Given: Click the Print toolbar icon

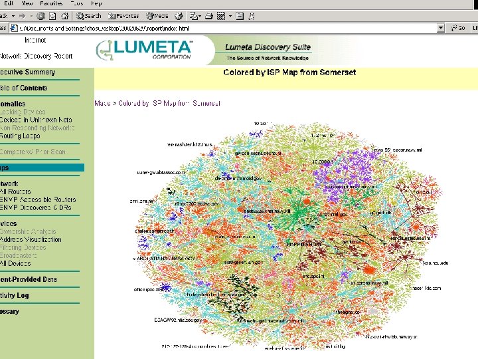Looking at the screenshot, I should coord(209,16).
